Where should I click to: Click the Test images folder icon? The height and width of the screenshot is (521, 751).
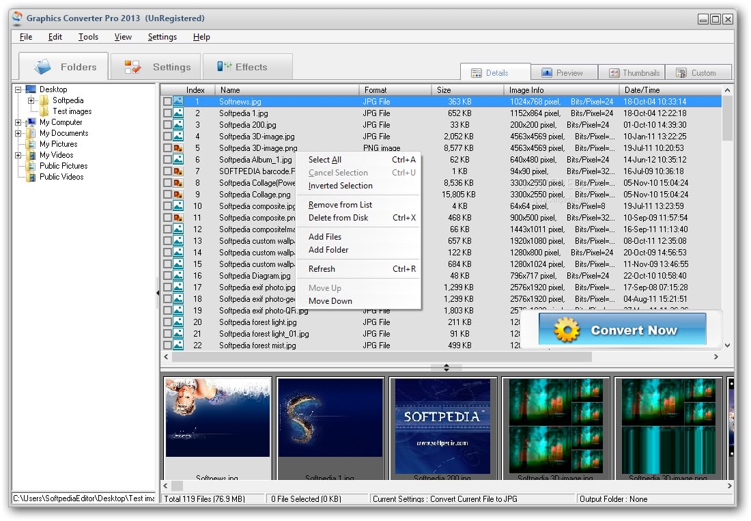(x=44, y=111)
